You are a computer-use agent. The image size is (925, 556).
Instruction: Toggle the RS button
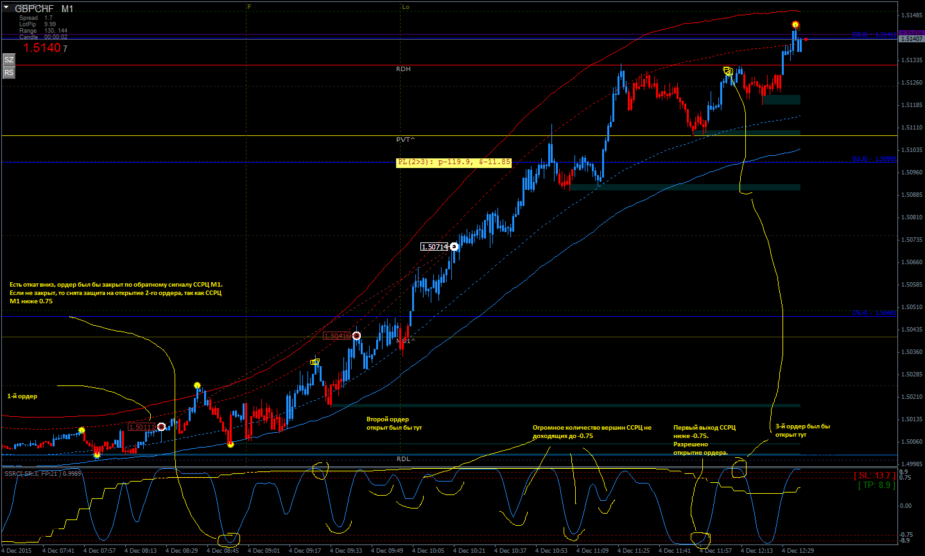click(x=9, y=72)
